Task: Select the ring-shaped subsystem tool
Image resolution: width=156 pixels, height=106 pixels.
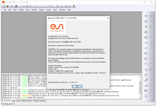Action: coord(146,21)
